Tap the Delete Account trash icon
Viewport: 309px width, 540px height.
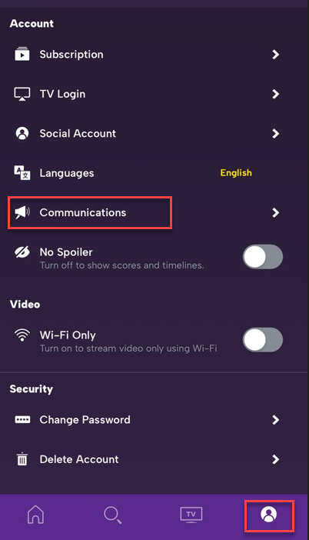pyautogui.click(x=22, y=459)
